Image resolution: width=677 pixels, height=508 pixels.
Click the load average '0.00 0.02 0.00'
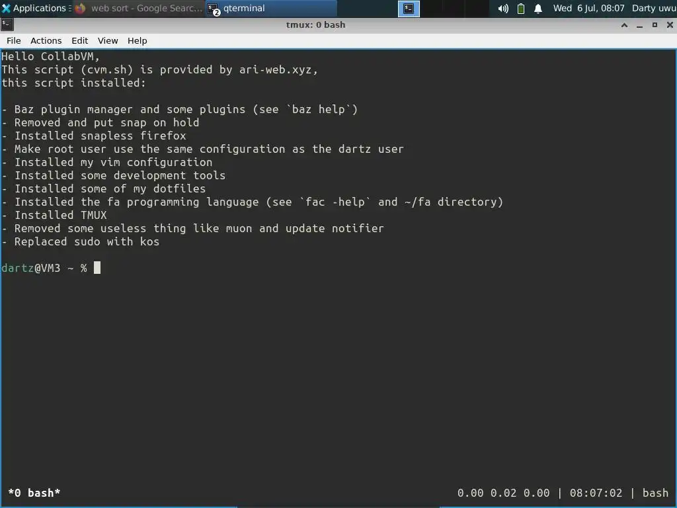[x=503, y=493]
